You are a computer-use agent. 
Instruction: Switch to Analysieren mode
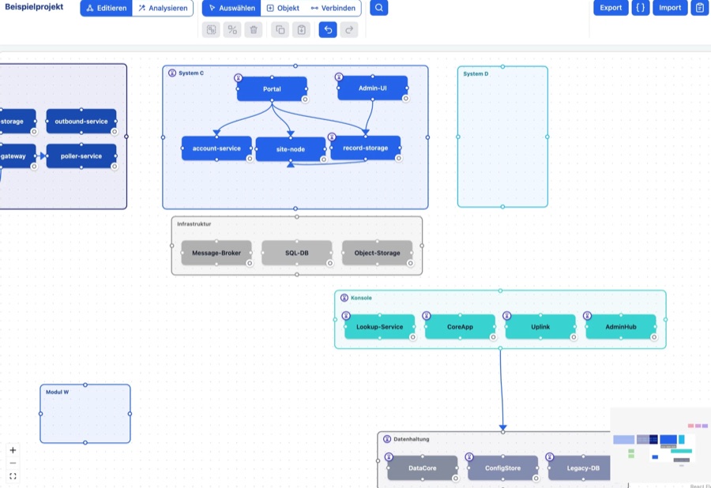pyautogui.click(x=163, y=8)
